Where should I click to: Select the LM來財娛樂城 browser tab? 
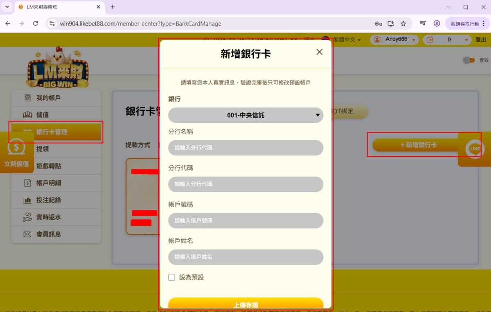coord(59,7)
